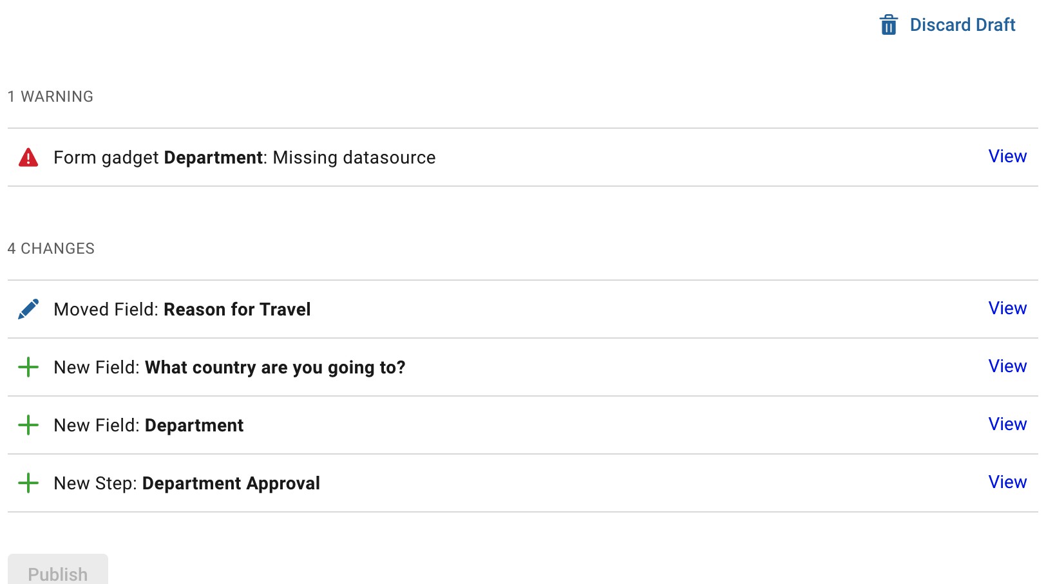Select the New Field: Department entry text
Viewport: 1046px width, 584px height.
point(149,426)
